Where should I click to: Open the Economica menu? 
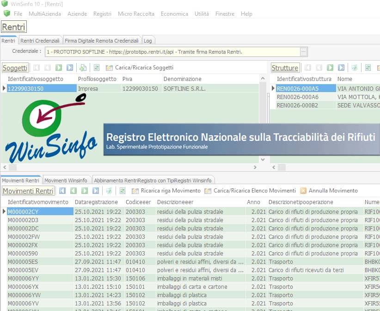174,14
